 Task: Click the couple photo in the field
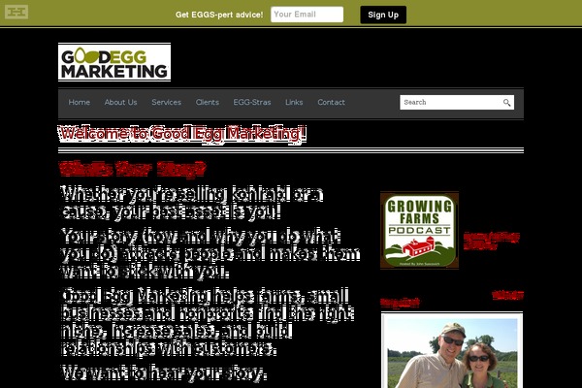(x=452, y=350)
